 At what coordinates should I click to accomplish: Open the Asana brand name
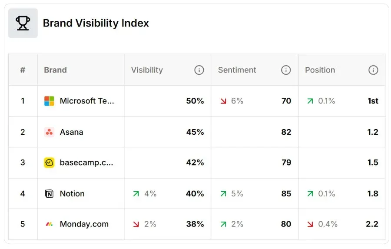click(x=72, y=132)
